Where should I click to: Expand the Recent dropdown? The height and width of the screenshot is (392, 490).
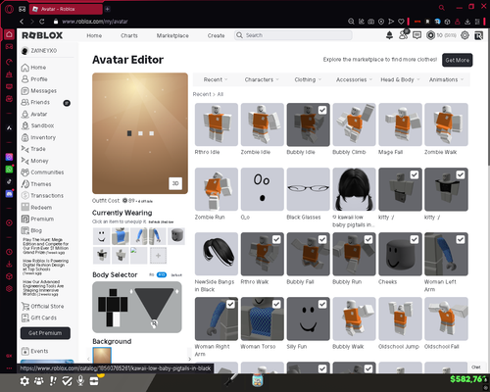point(216,79)
